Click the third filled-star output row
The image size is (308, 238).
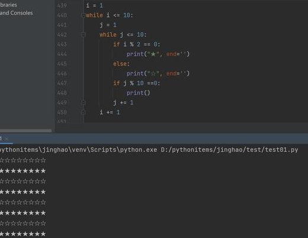click(23, 213)
